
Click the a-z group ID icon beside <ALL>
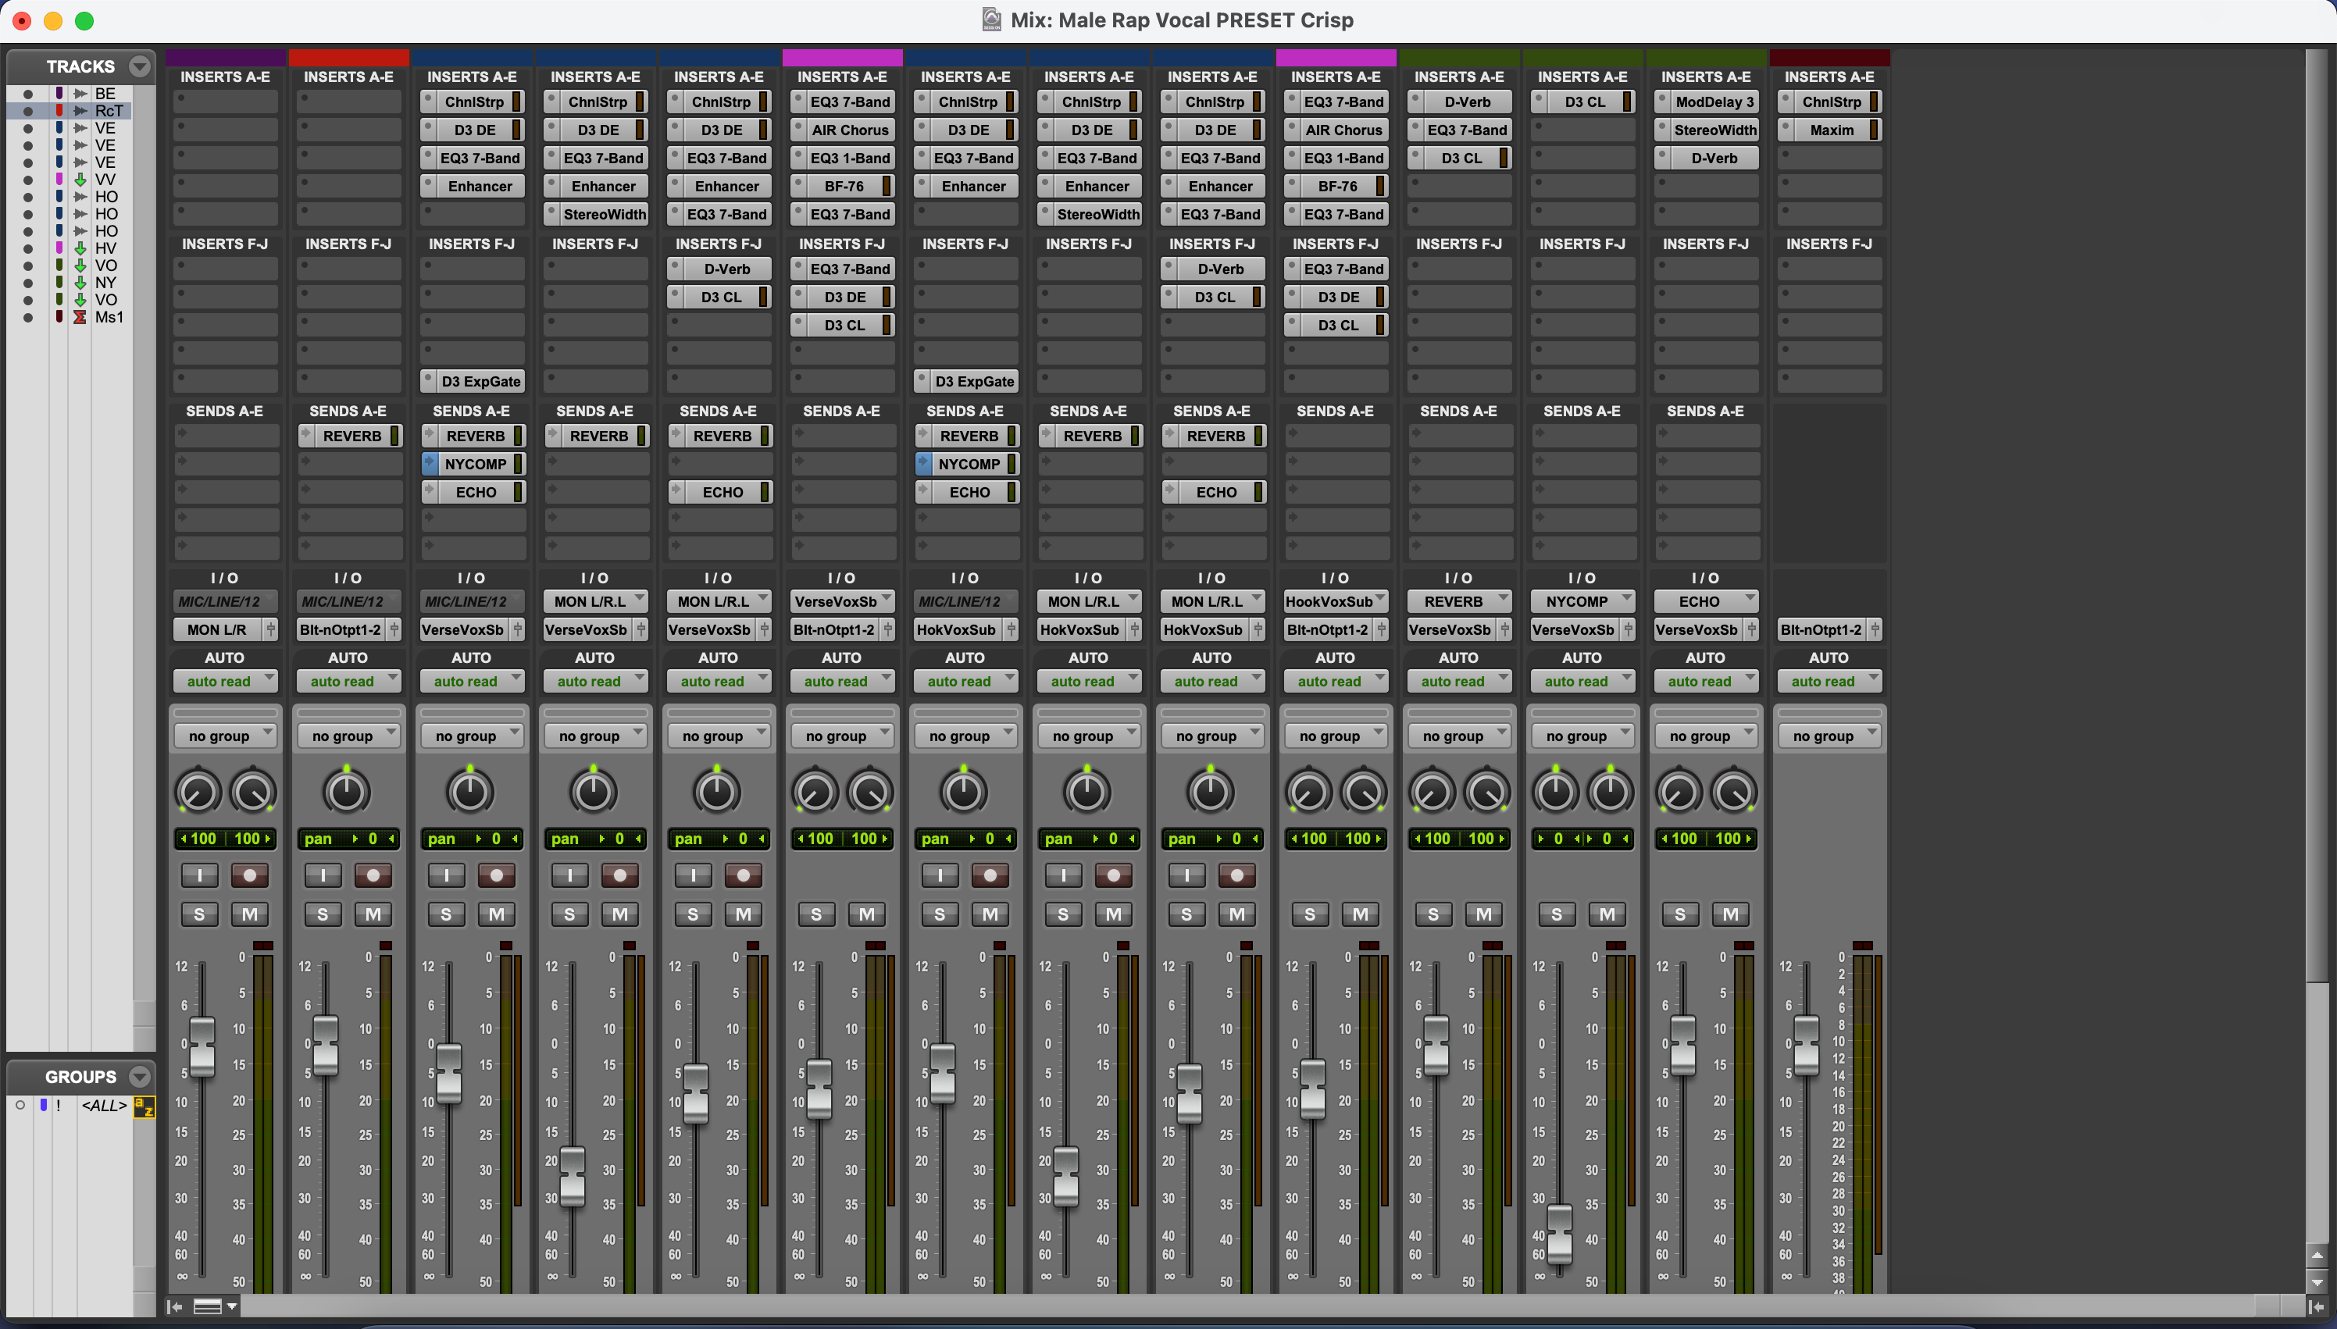pos(143,1106)
